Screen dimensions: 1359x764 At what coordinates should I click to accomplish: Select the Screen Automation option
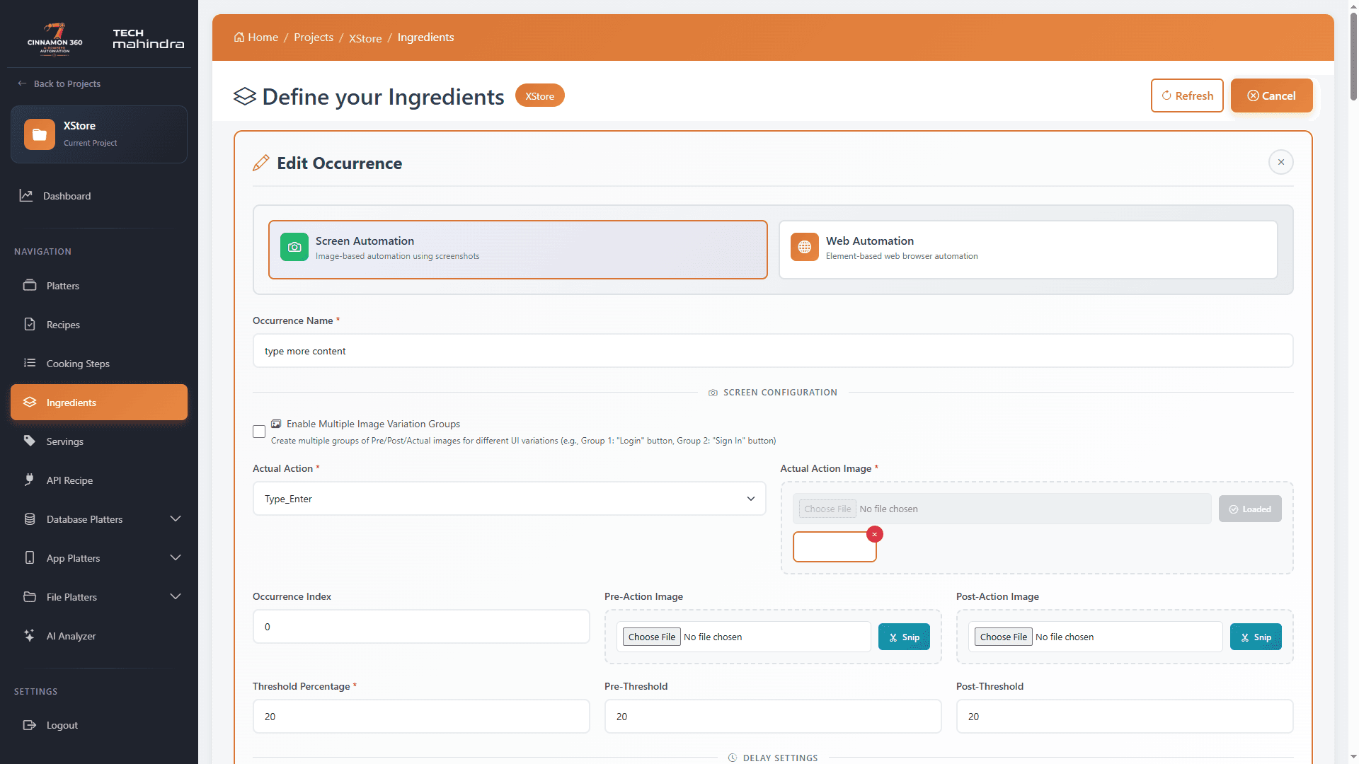(x=518, y=250)
